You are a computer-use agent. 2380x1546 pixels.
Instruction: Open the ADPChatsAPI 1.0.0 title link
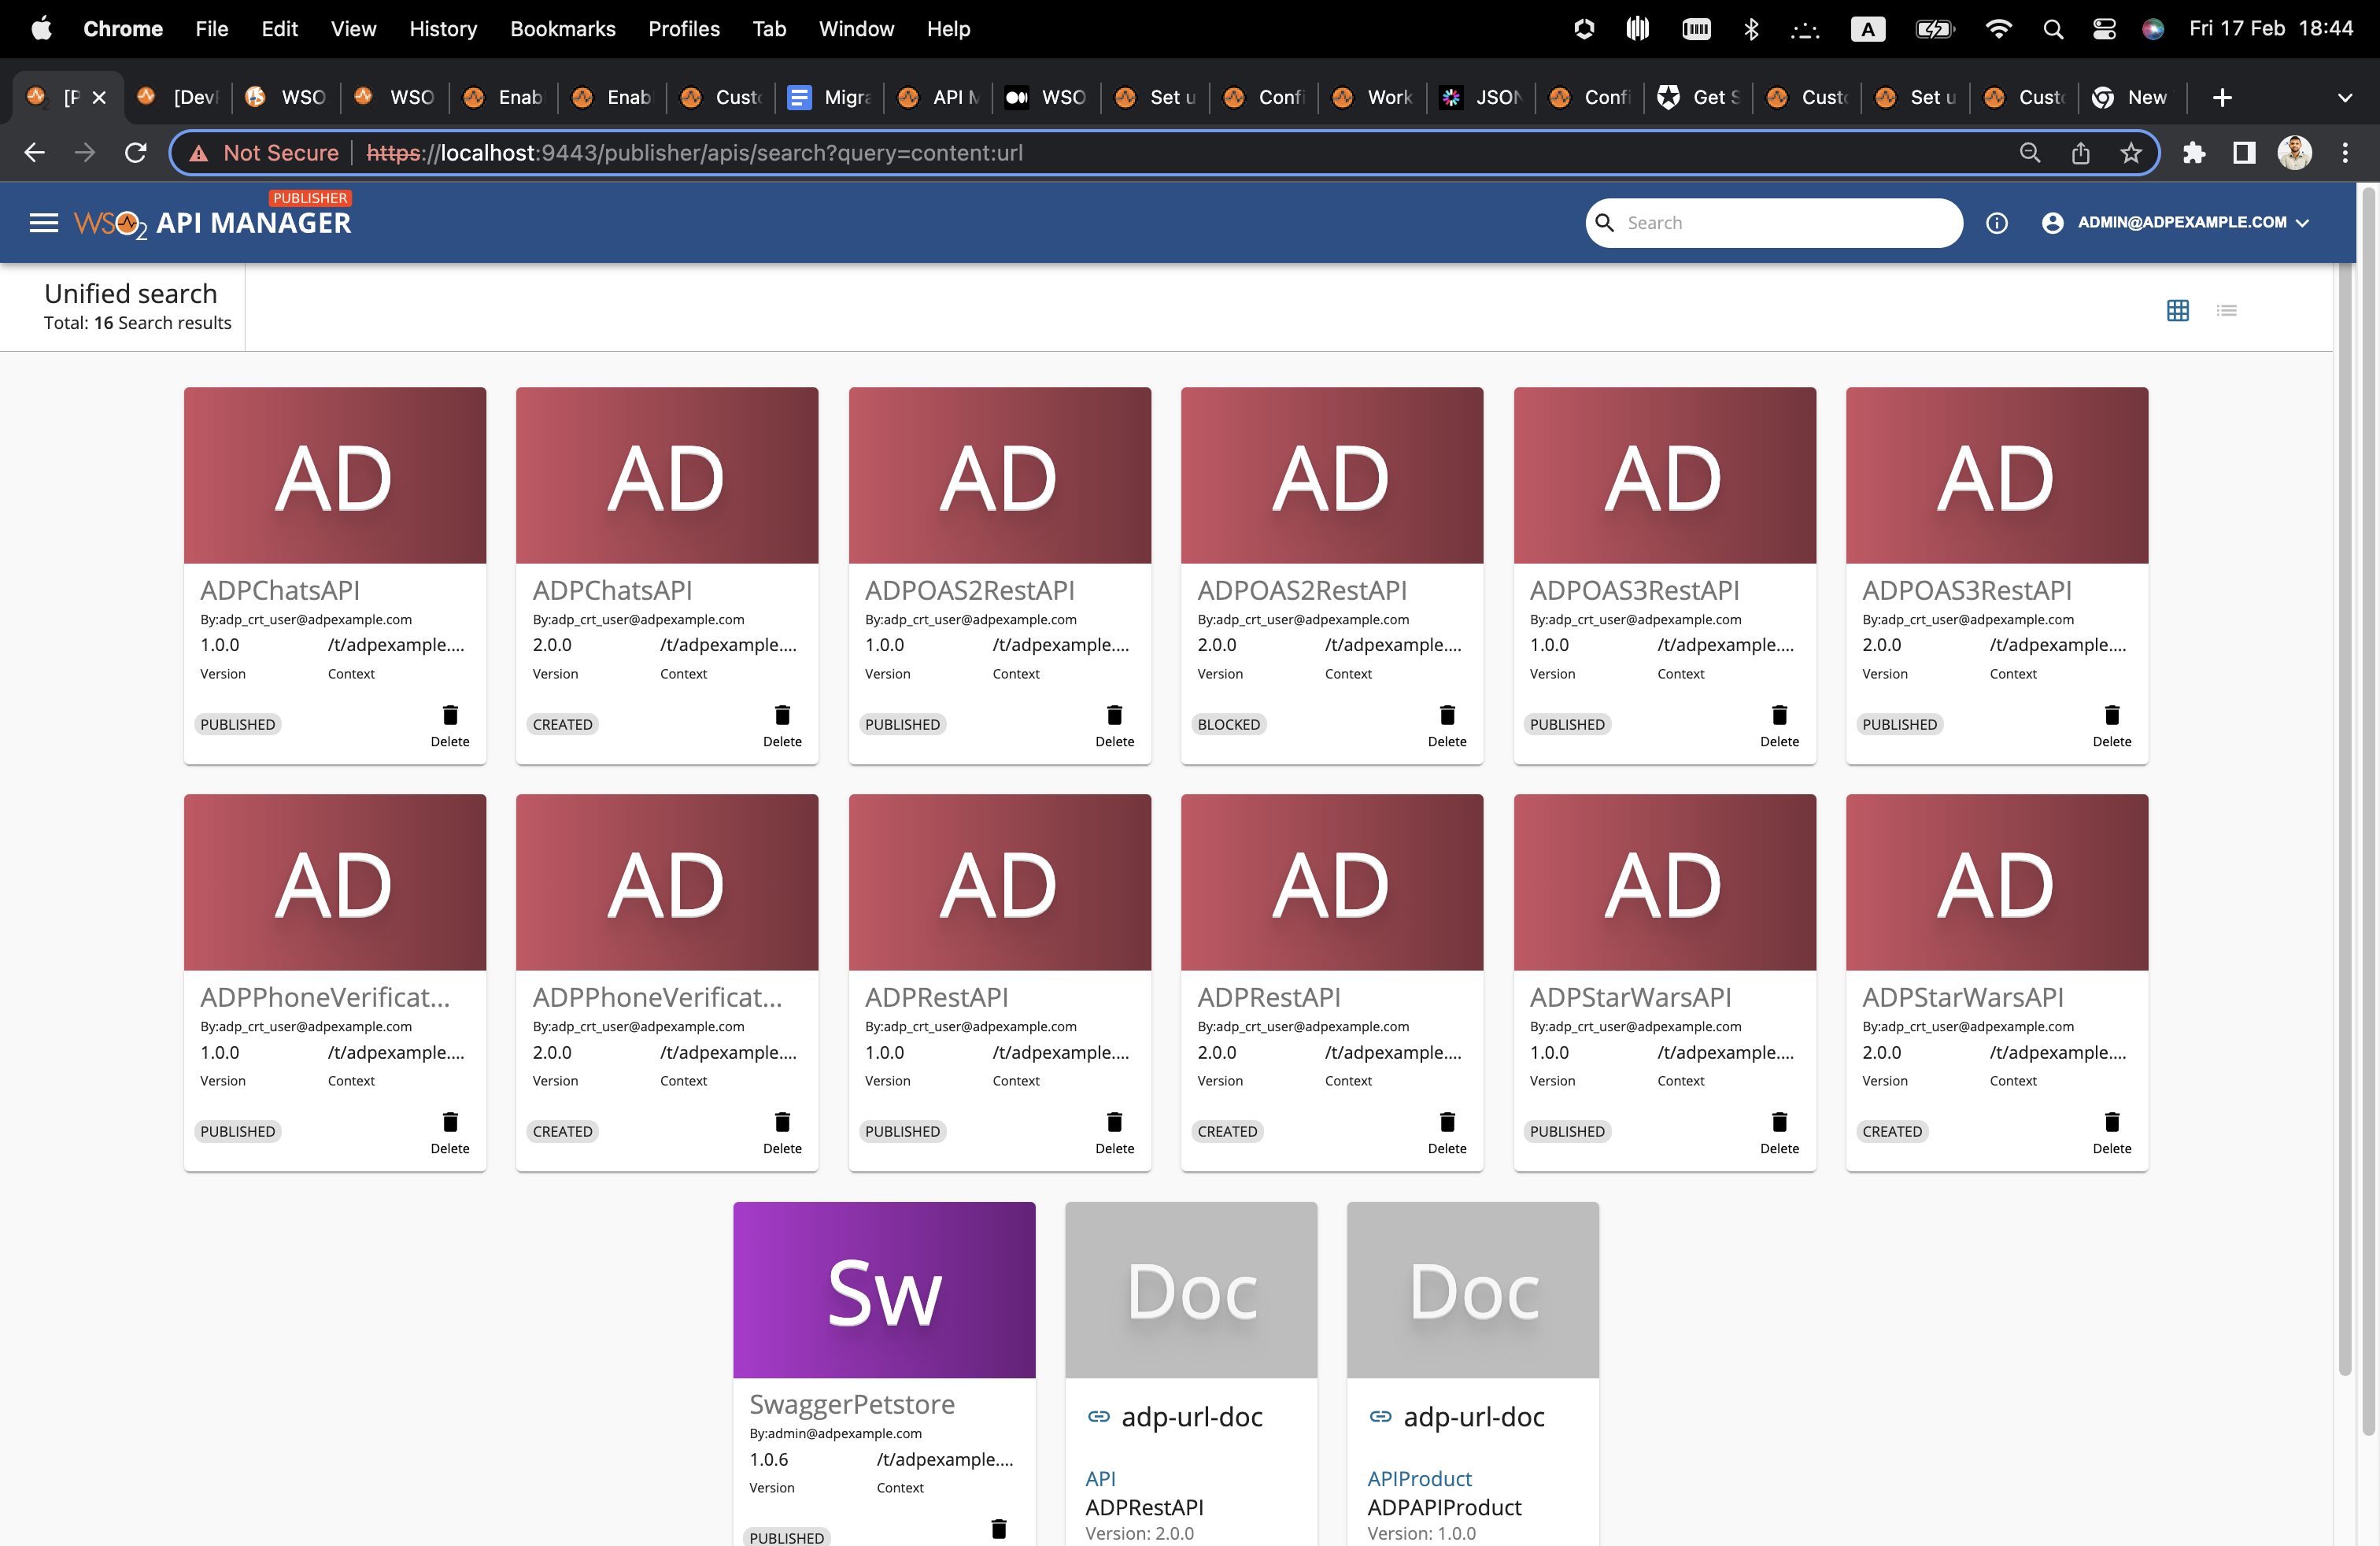279,590
